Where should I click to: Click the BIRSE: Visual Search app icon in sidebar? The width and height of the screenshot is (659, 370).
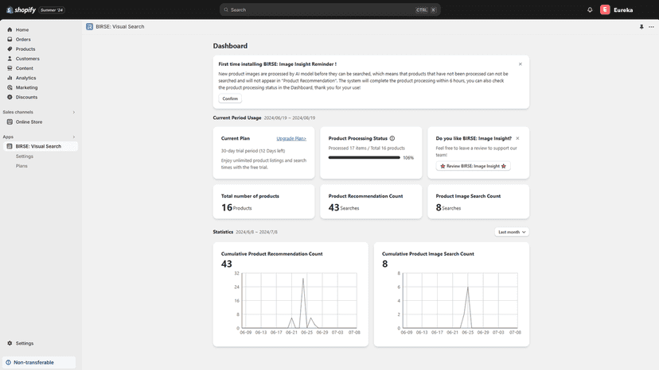pos(10,146)
